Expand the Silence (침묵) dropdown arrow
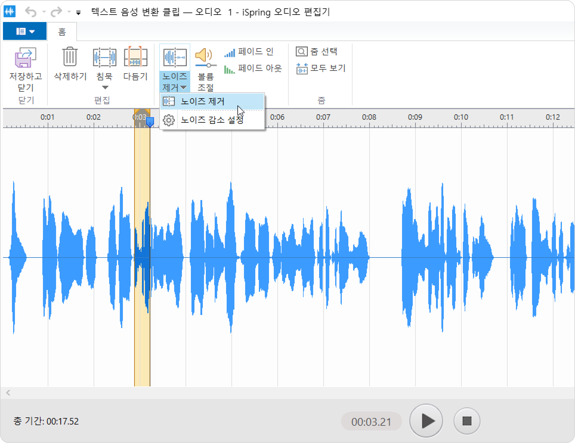This screenshot has height=443, width=575. click(x=105, y=88)
